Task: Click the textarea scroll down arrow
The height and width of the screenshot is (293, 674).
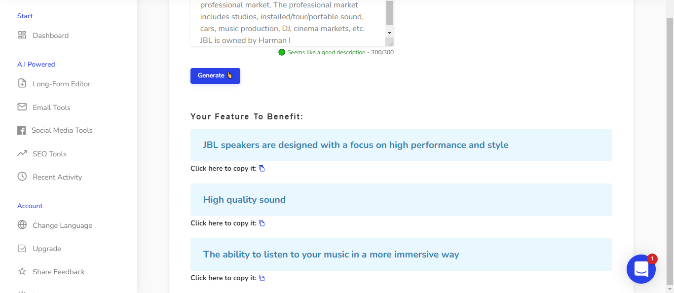Action: coord(389,33)
